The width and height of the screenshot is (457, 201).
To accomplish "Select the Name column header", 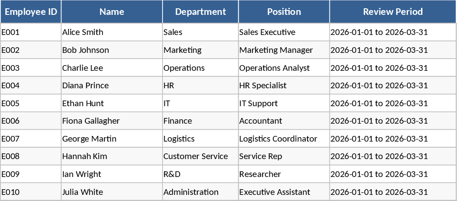I will point(112,12).
